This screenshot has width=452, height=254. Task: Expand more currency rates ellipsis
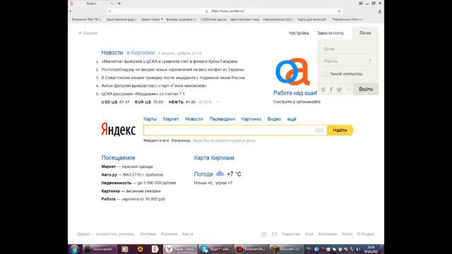point(218,102)
